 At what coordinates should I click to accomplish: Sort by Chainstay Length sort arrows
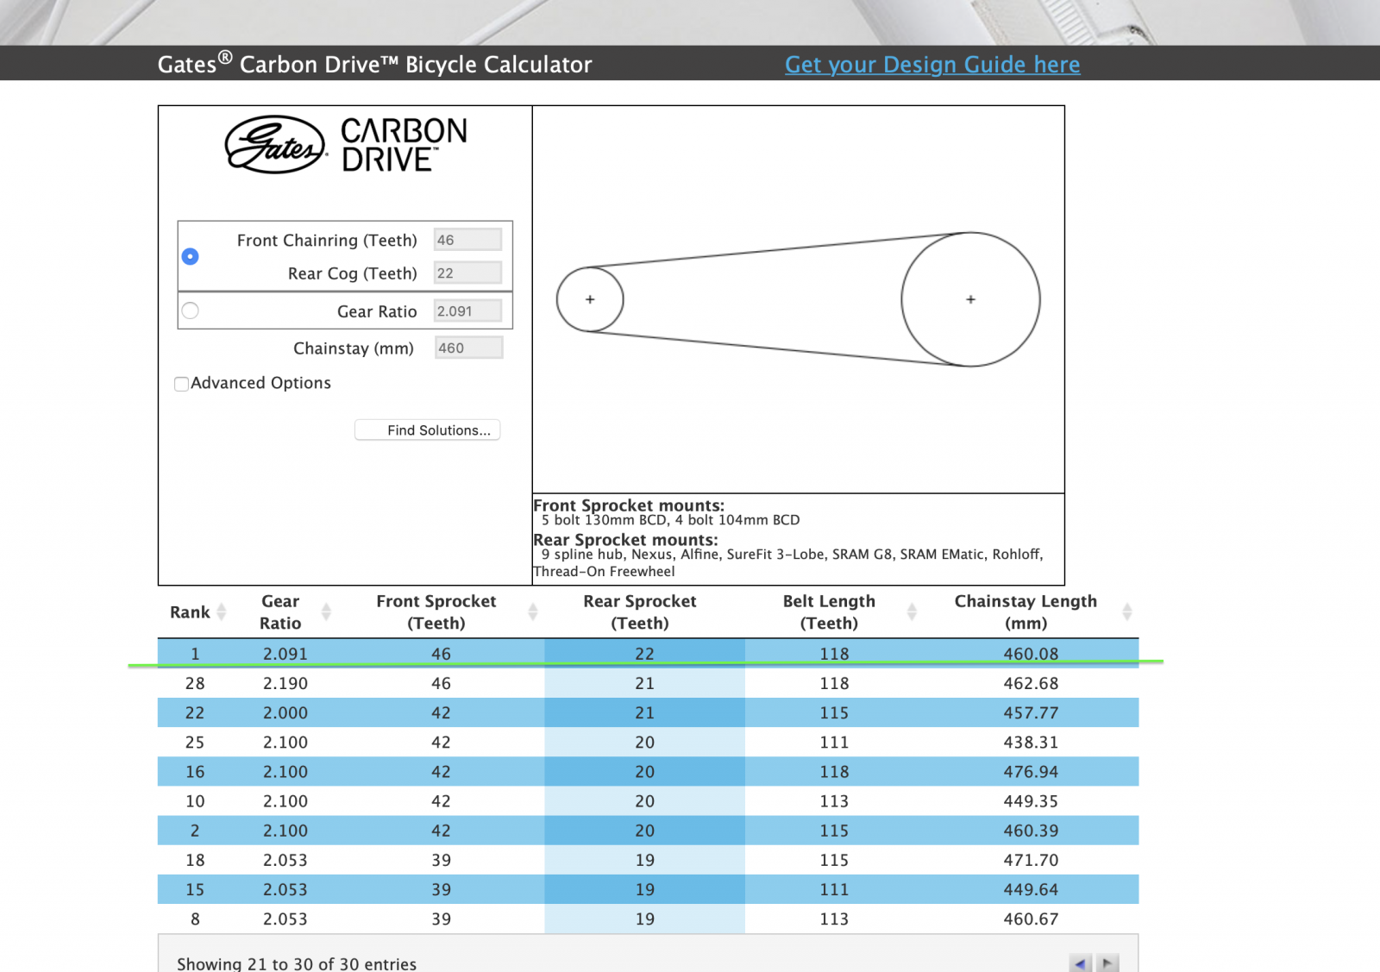(1126, 611)
